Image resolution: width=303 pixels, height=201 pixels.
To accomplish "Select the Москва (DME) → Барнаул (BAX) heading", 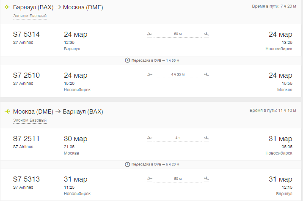I will [58, 111].
